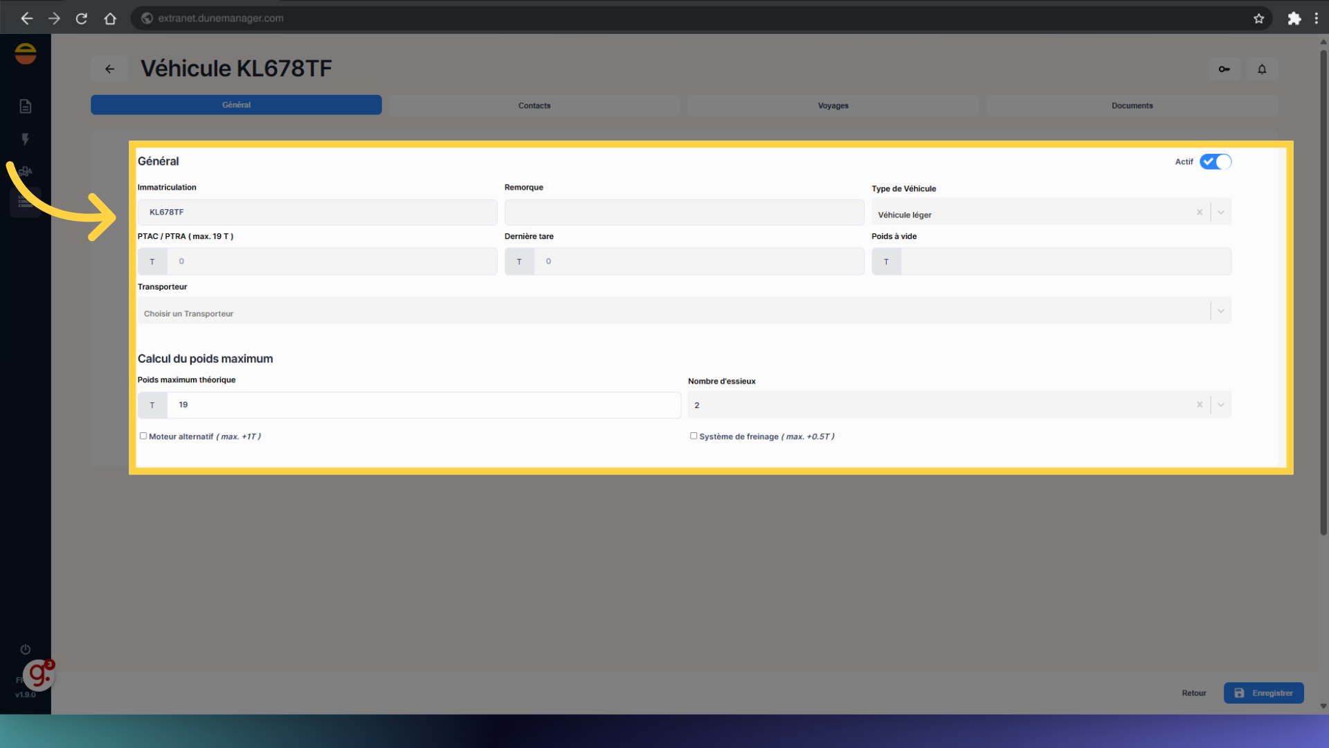1329x748 pixels.
Task: Switch to the Contacts tab
Action: coord(534,106)
